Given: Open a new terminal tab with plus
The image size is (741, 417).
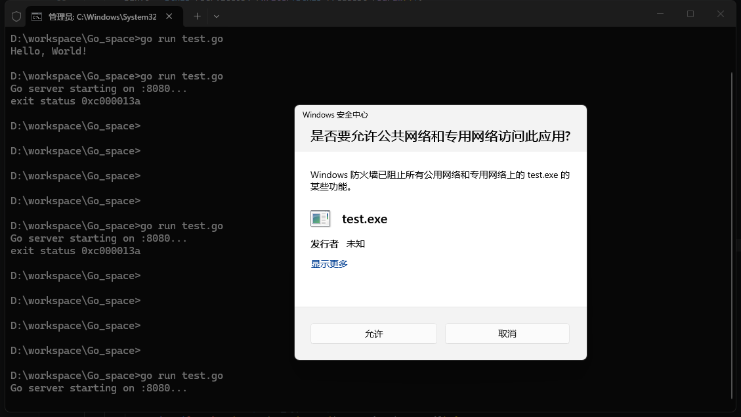Looking at the screenshot, I should (x=197, y=16).
